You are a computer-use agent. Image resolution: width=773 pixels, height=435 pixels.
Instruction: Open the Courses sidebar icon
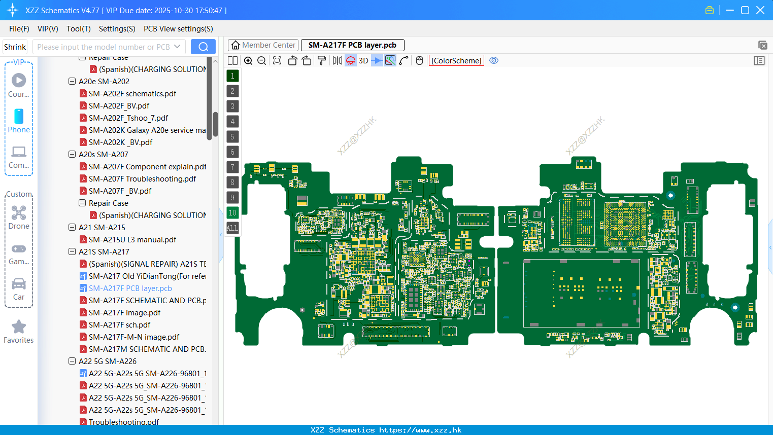[19, 85]
